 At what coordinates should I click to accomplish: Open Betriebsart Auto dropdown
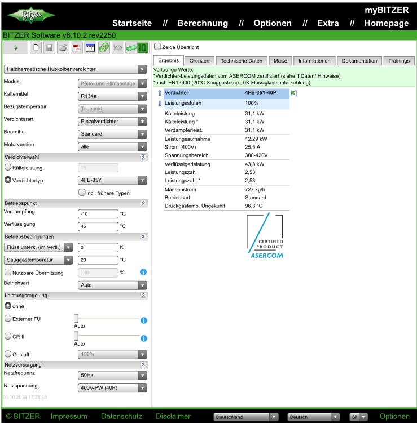click(x=112, y=285)
